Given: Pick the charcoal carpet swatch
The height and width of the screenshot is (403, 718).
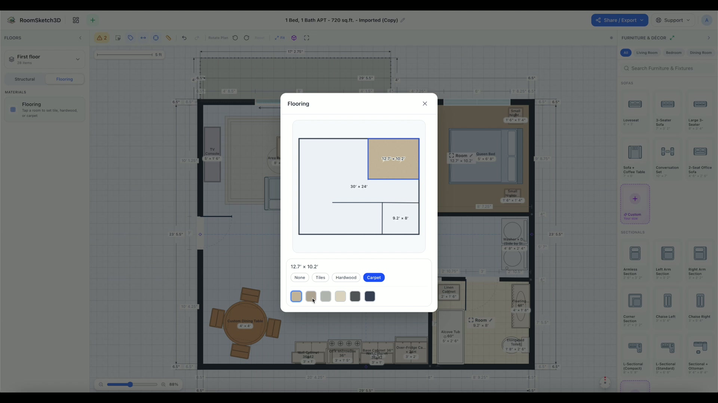Looking at the screenshot, I should pyautogui.click(x=355, y=296).
